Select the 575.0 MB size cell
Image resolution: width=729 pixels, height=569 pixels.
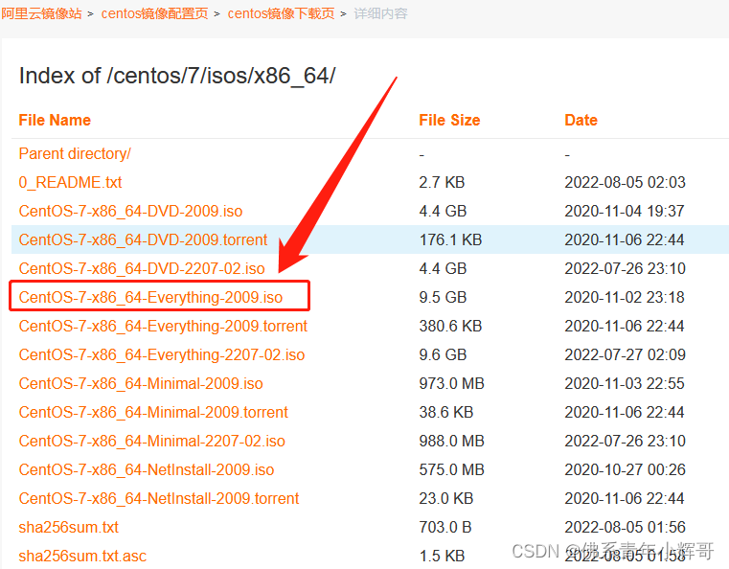pos(452,470)
